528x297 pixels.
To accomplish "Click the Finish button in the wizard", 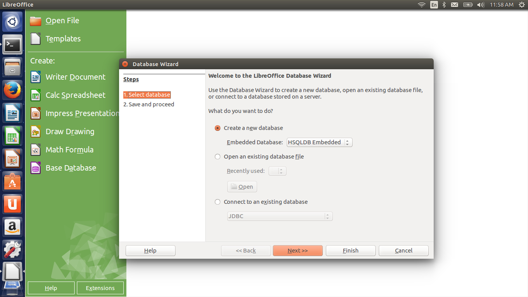I will 351,251.
